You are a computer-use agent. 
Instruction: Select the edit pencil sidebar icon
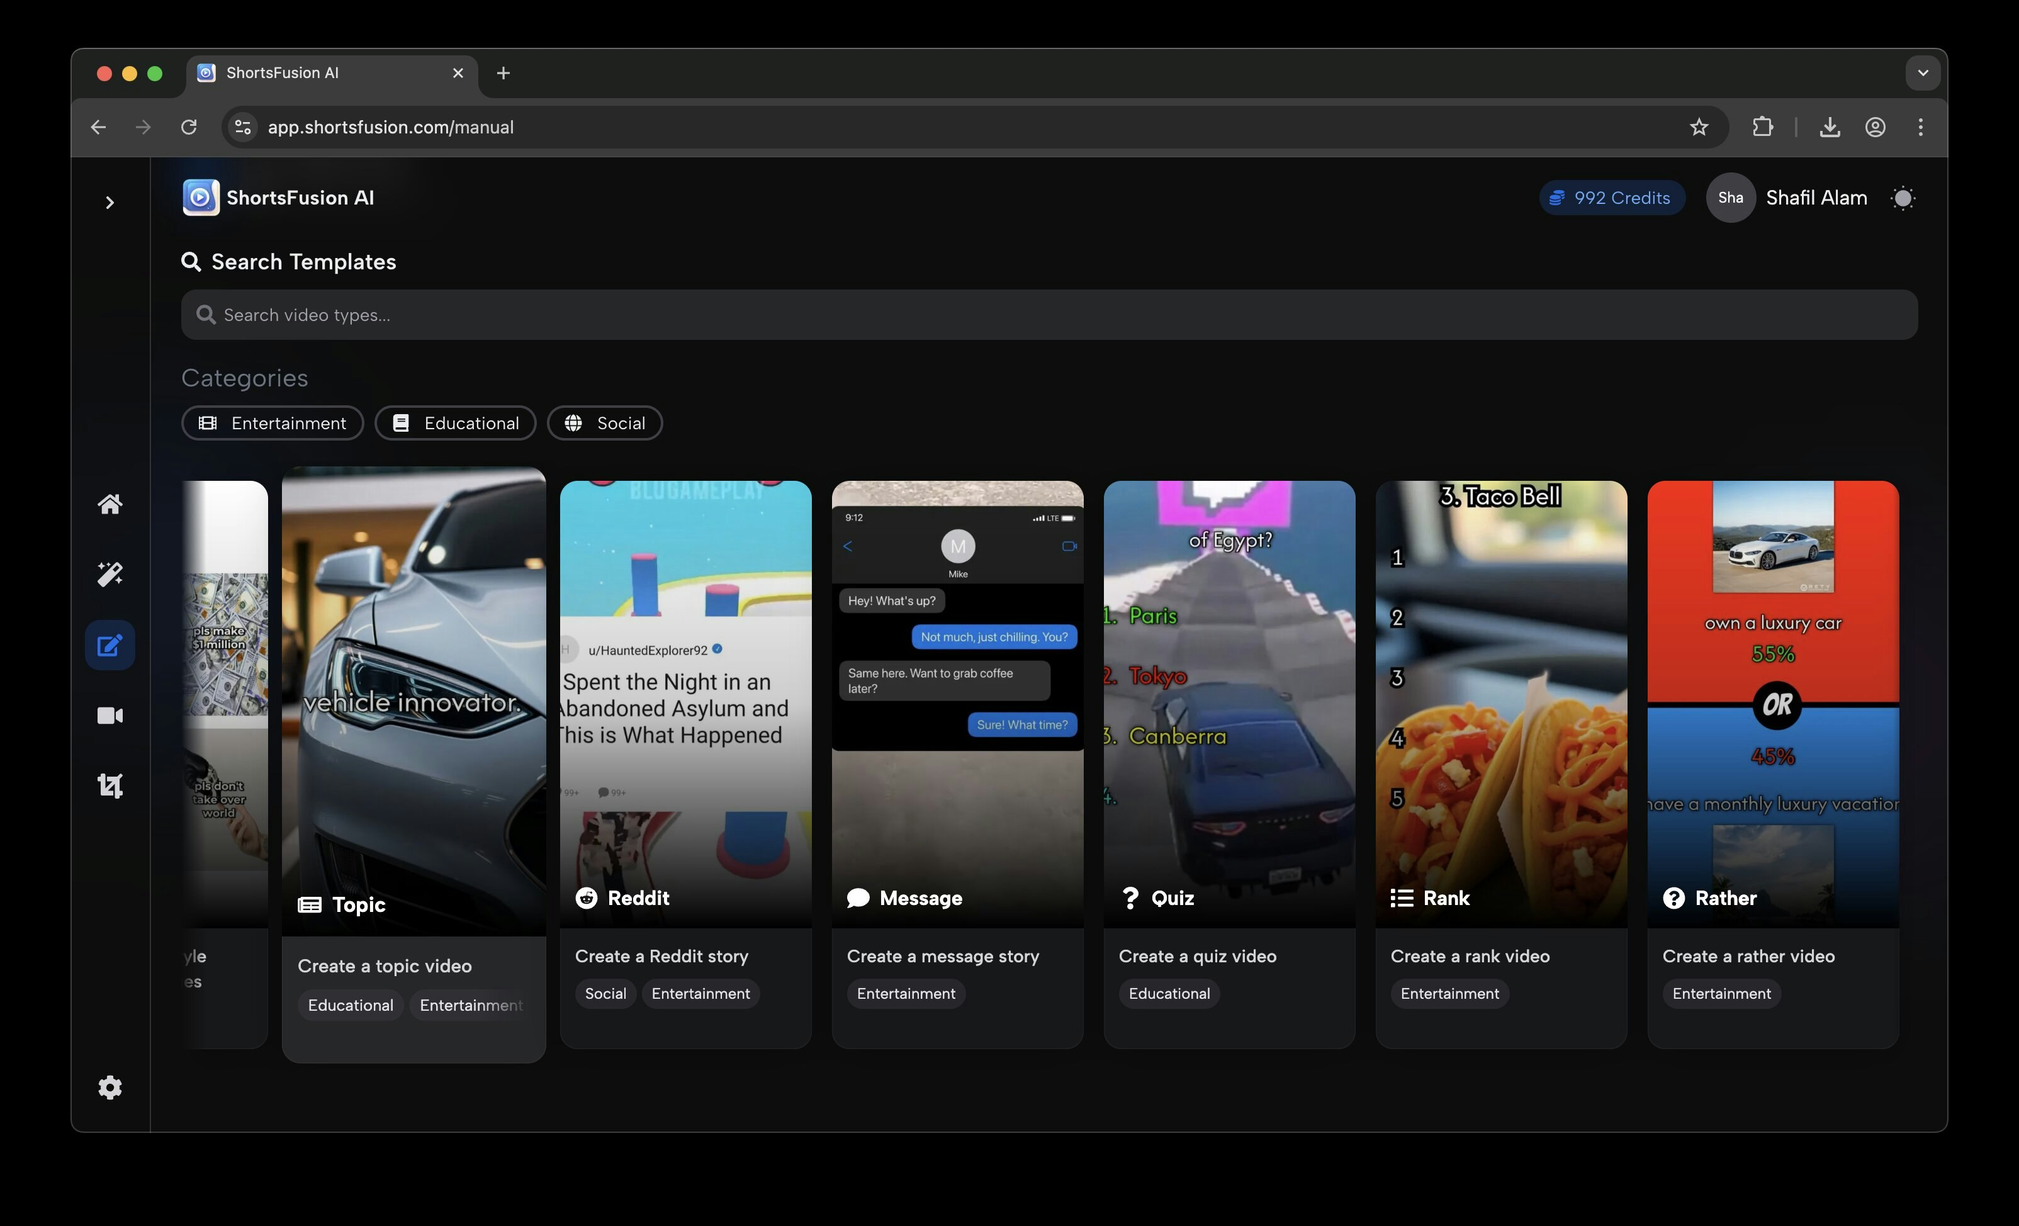tap(110, 645)
